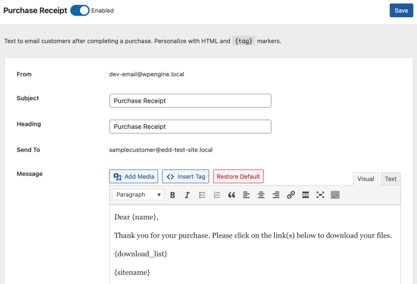Focus the Subject input field
The image size is (417, 284).
190,101
